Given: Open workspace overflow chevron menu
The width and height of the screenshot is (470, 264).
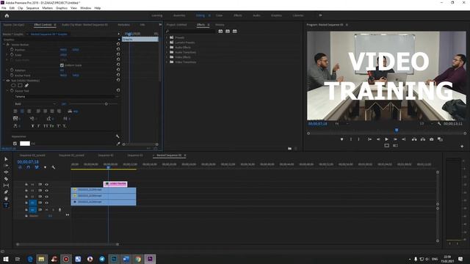Looking at the screenshot, I should pyautogui.click(x=320, y=15).
